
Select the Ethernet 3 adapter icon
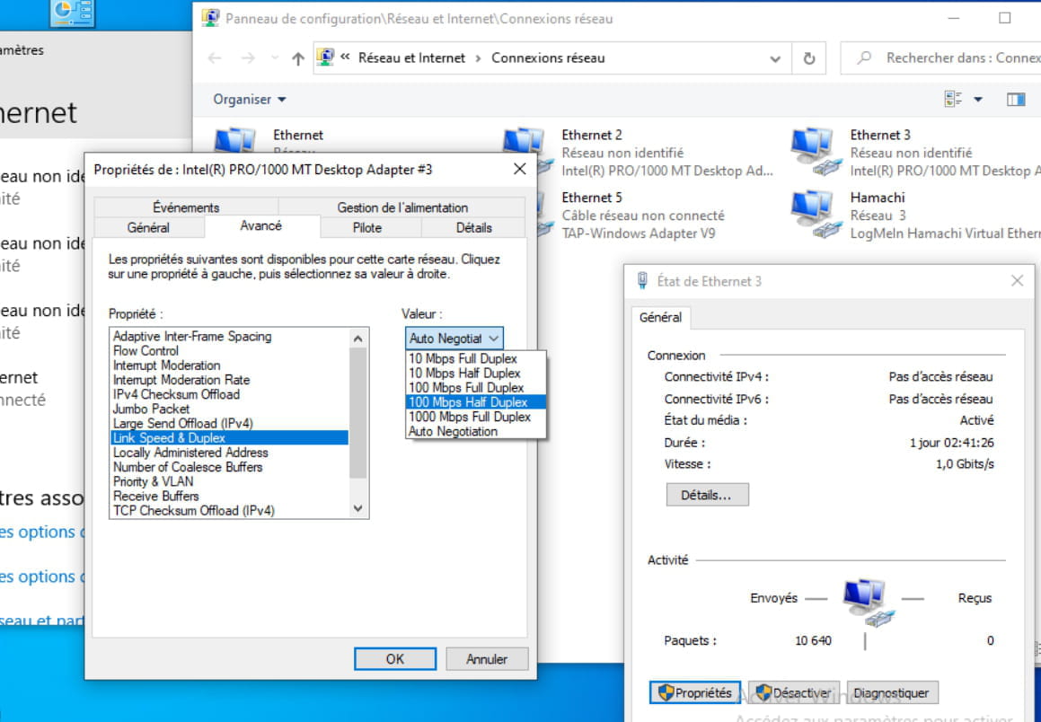click(x=816, y=151)
